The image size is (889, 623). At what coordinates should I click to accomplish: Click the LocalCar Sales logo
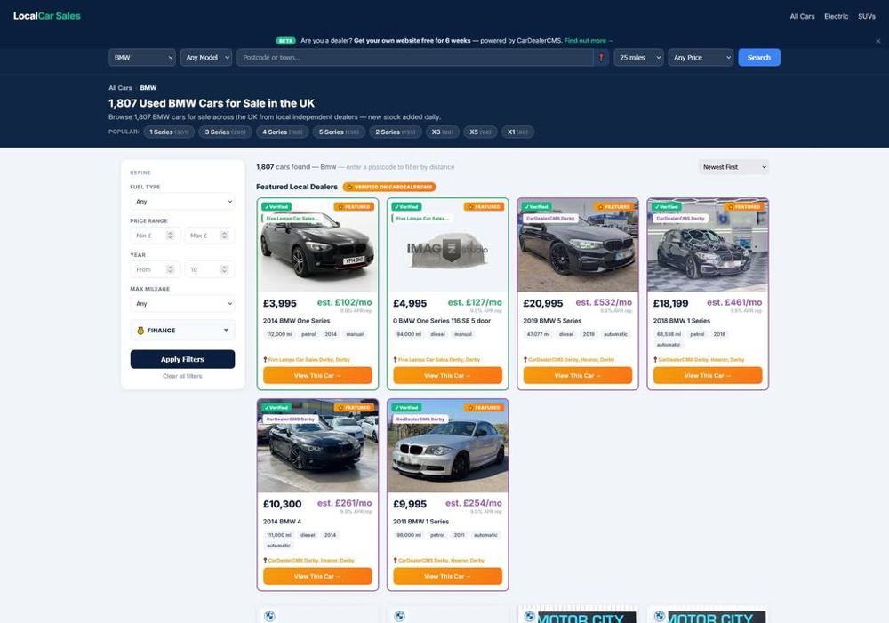[x=46, y=16]
